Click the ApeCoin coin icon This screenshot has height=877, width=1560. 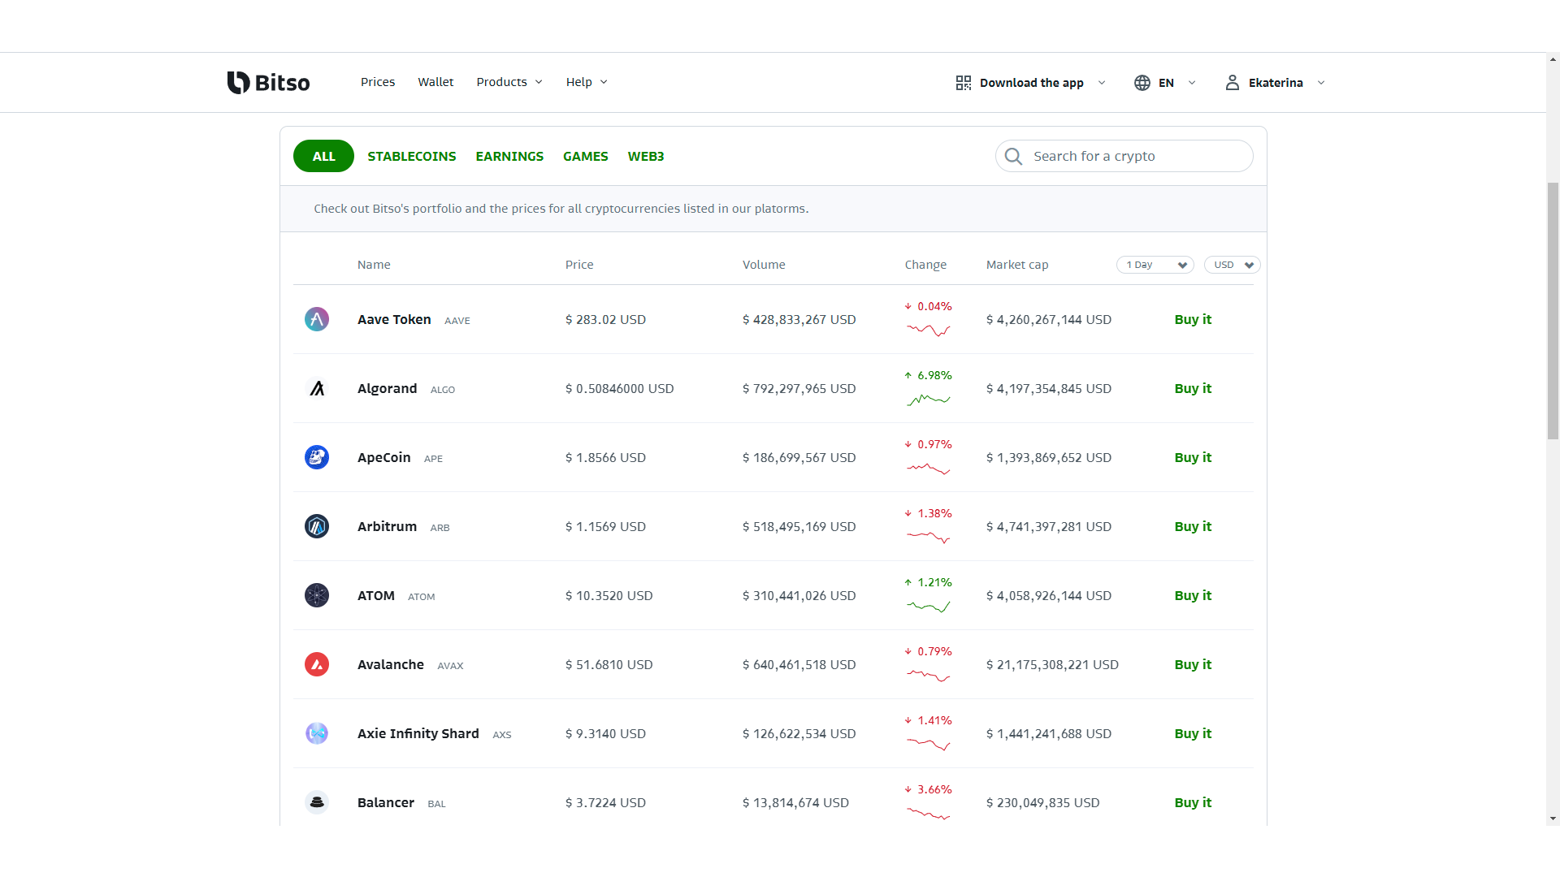click(x=317, y=457)
